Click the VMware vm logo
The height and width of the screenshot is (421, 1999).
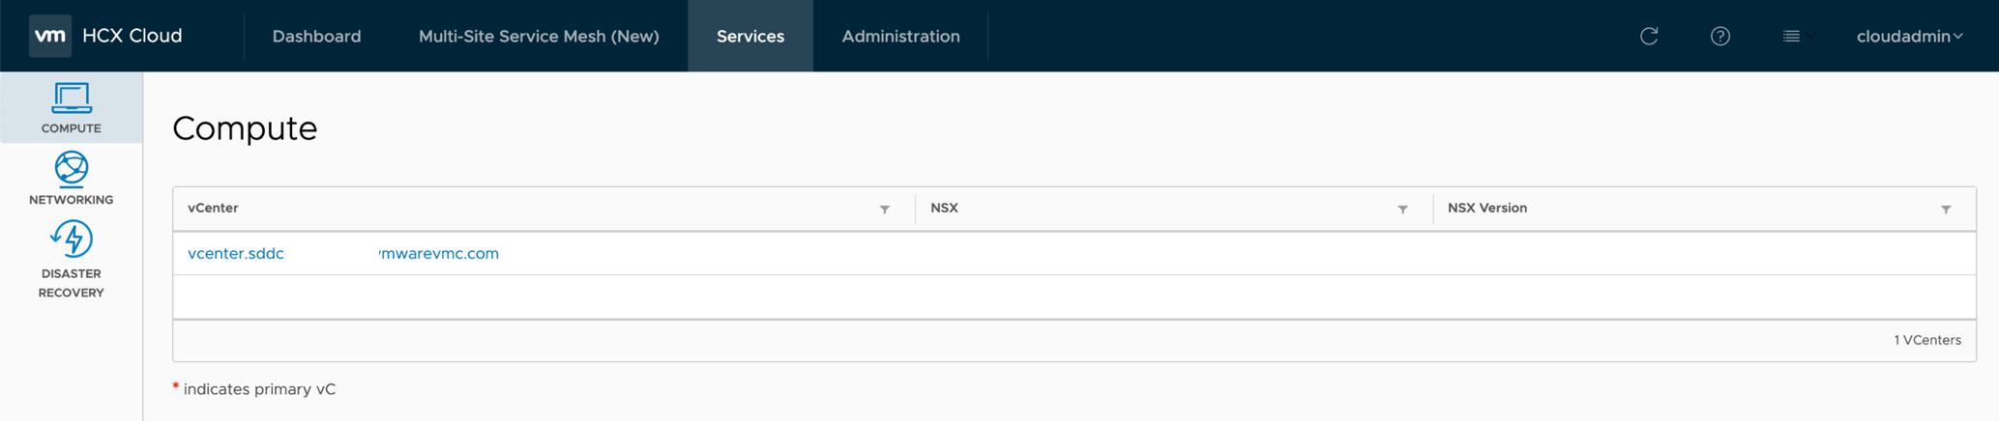50,36
